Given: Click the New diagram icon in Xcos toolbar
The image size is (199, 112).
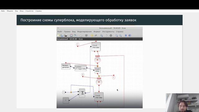Looking at the screenshot, I should pyautogui.click(x=58, y=35).
